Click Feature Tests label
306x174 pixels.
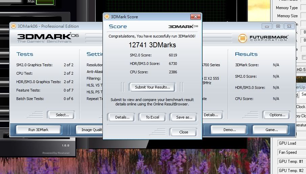coord(28,90)
